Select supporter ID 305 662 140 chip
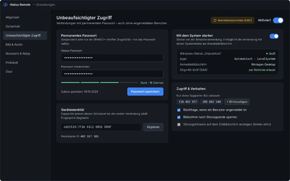This screenshot has width=290, height=181. click(211, 102)
